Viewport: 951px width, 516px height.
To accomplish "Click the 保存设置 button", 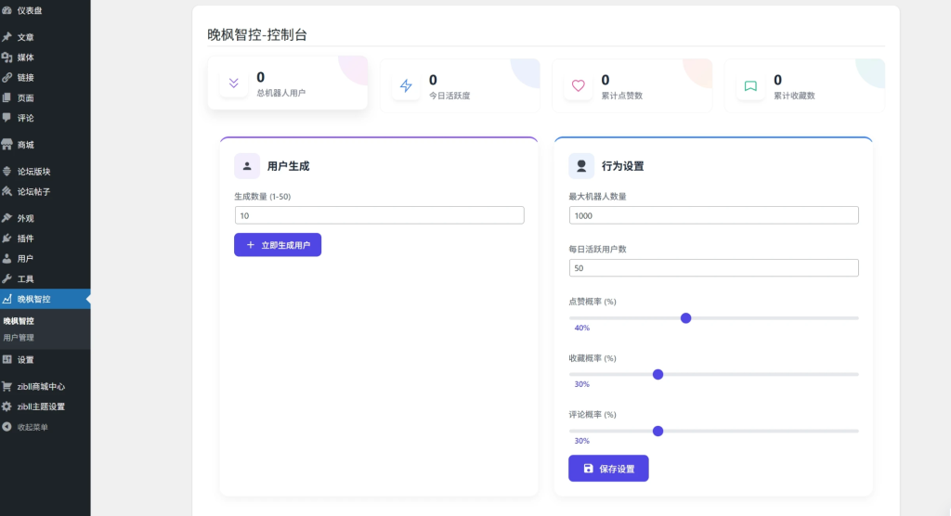I will tap(608, 469).
